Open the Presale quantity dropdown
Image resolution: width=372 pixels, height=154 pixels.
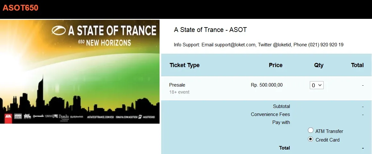[x=317, y=85]
